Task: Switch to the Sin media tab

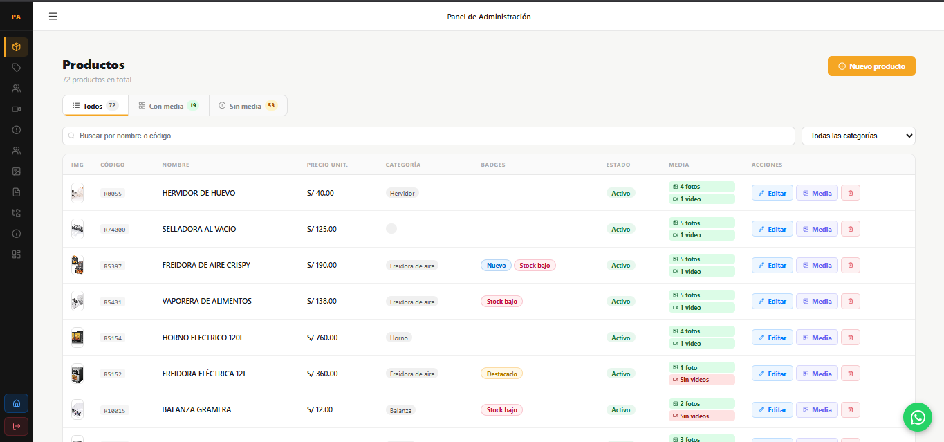Action: pos(248,106)
